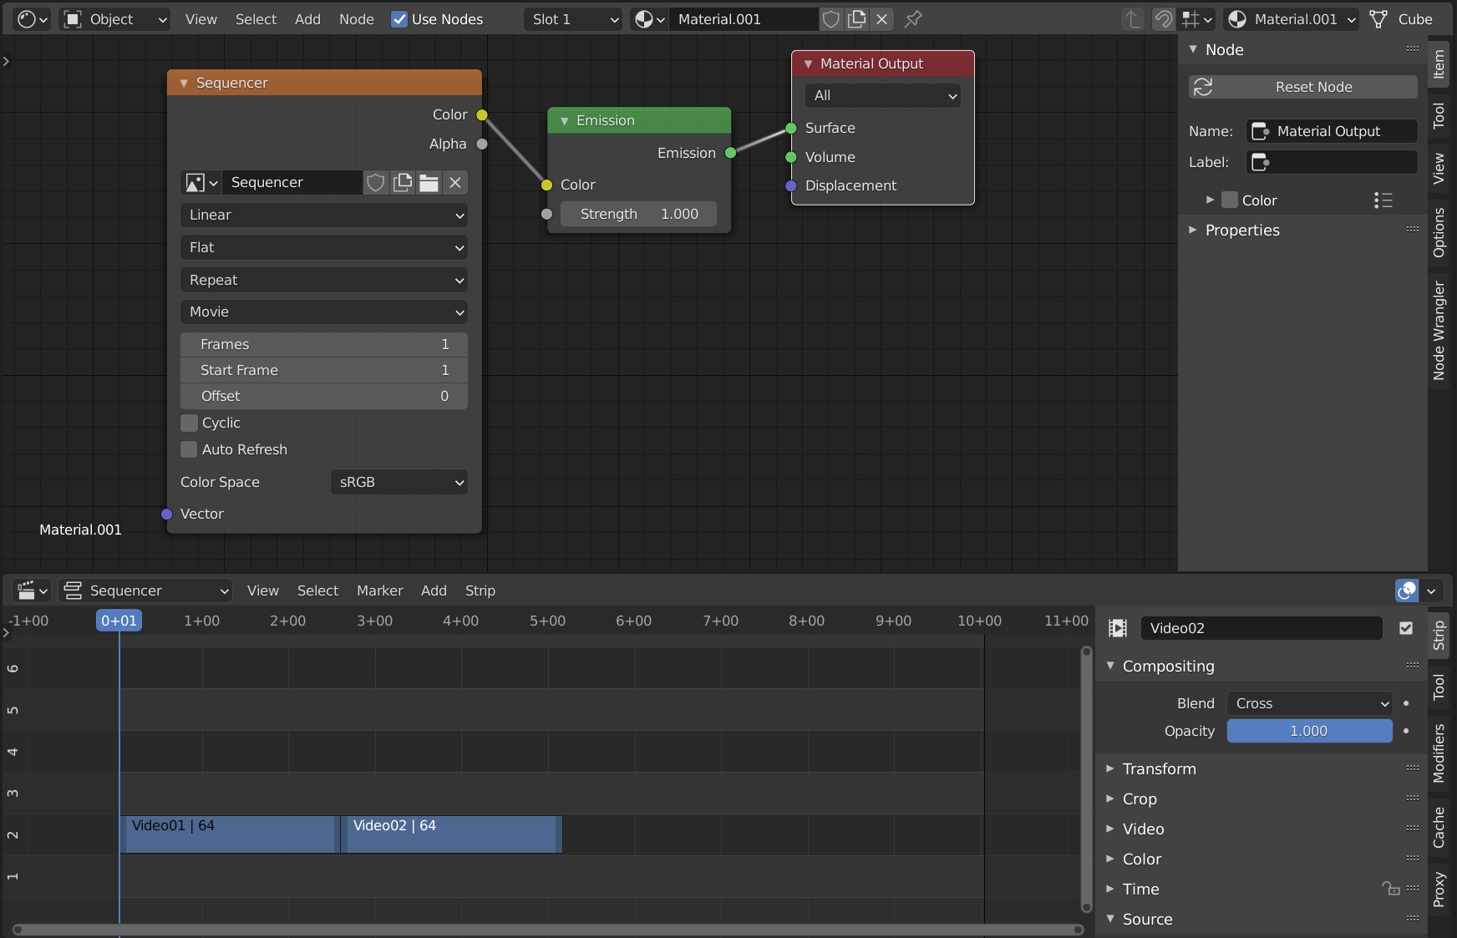Viewport: 1457px width, 938px height.
Task: Open image file folder icon in Sequencer node
Action: [429, 183]
